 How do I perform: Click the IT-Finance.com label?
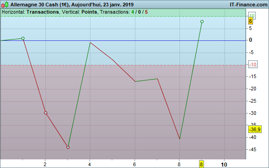249,5
